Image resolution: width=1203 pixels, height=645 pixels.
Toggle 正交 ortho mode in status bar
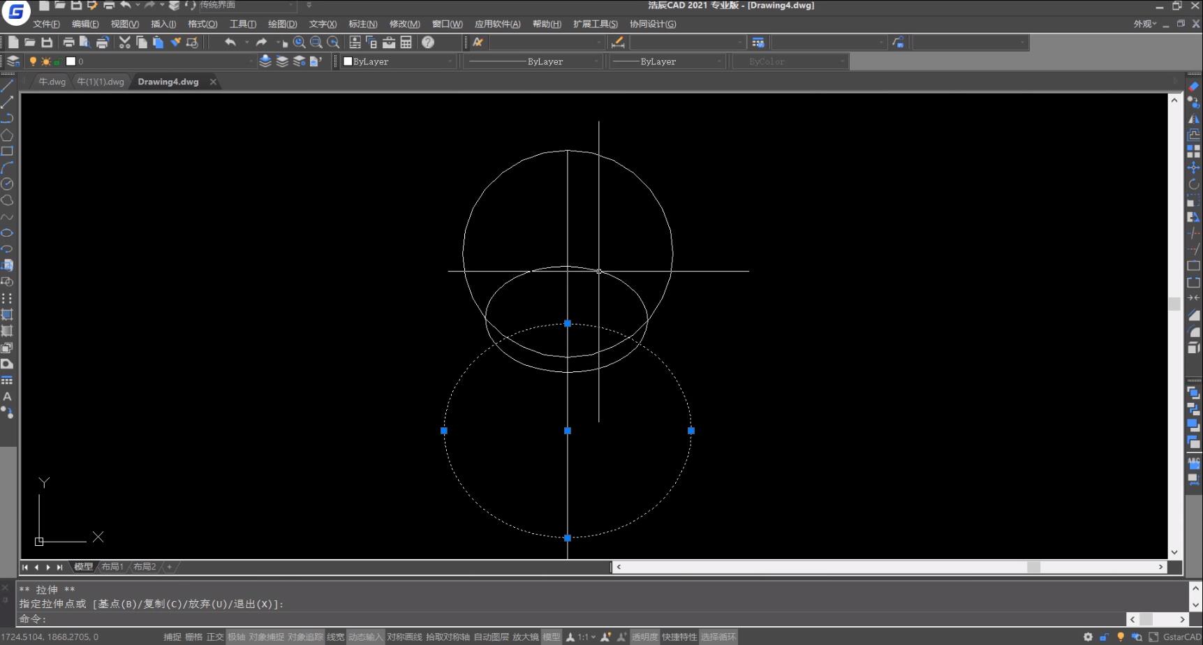pos(215,637)
